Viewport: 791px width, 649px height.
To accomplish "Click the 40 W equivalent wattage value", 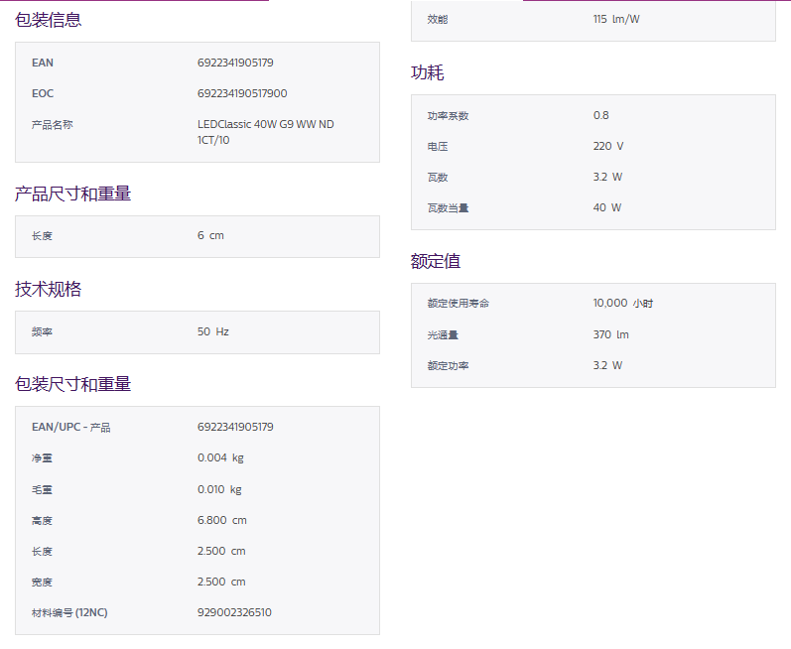I will point(606,207).
